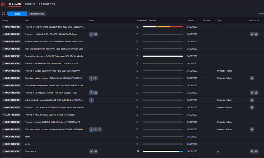The height and width of the screenshot is (158, 264).
Task: Click avatar F in Black lives Matter e34a0e91 row
Action: 96,130
